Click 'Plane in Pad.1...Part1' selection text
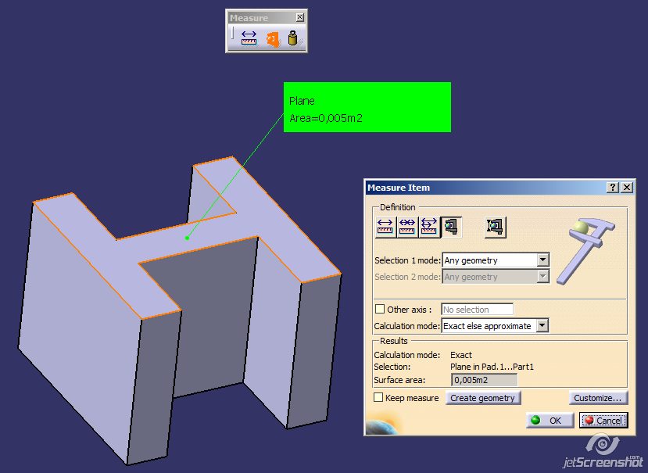This screenshot has height=473, width=648. click(x=492, y=367)
